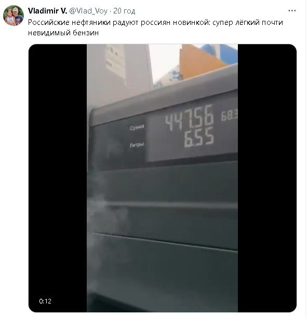Open the three-dot more options menu
The height and width of the screenshot is (317, 308).
[x=292, y=11]
